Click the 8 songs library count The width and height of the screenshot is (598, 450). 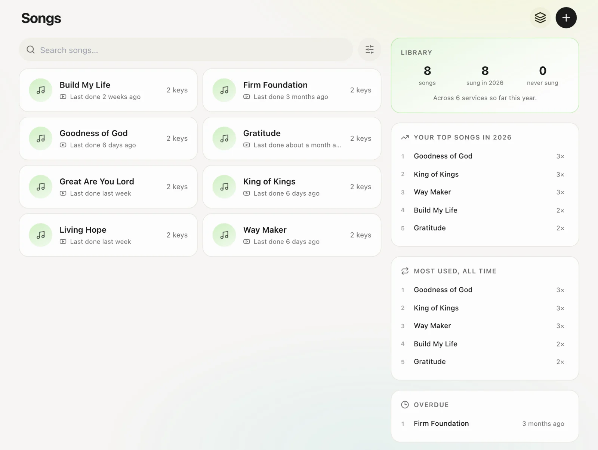(427, 76)
